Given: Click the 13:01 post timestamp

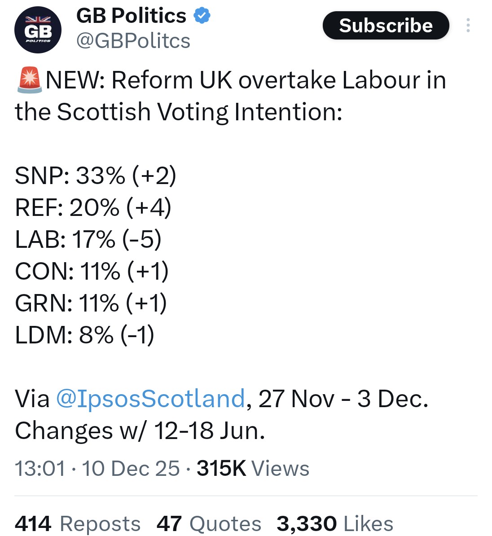Looking at the screenshot, I should coord(40,469).
